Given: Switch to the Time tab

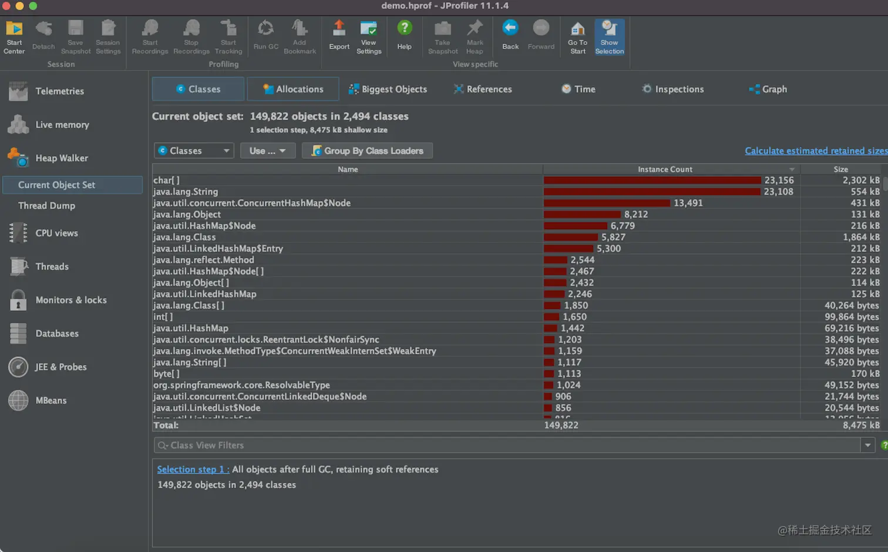Looking at the screenshot, I should [578, 89].
